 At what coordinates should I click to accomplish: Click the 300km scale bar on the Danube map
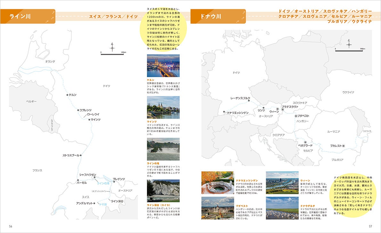click(349, 51)
